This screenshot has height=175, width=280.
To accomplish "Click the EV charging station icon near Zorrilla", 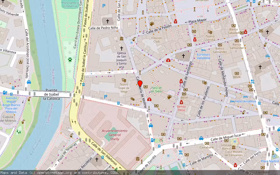I will (x=152, y=140).
